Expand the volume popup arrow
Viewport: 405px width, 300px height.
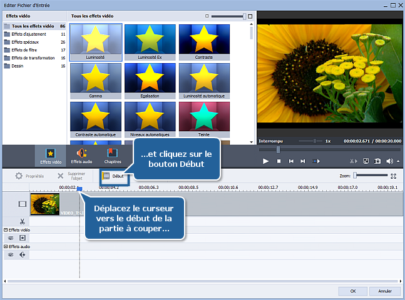[x=397, y=161]
